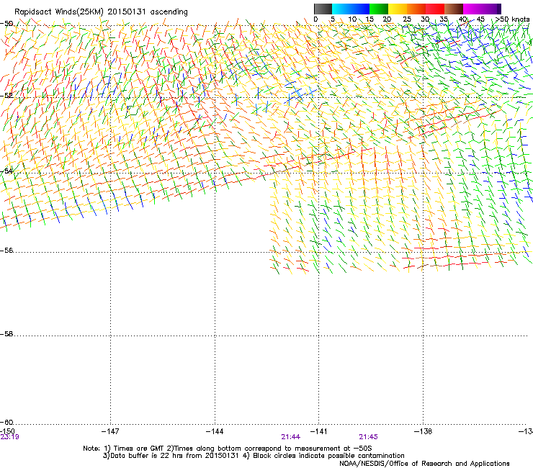The height and width of the screenshot is (468, 533).
Task: Click the '40' value on the legend scale
Action: tap(462, 19)
